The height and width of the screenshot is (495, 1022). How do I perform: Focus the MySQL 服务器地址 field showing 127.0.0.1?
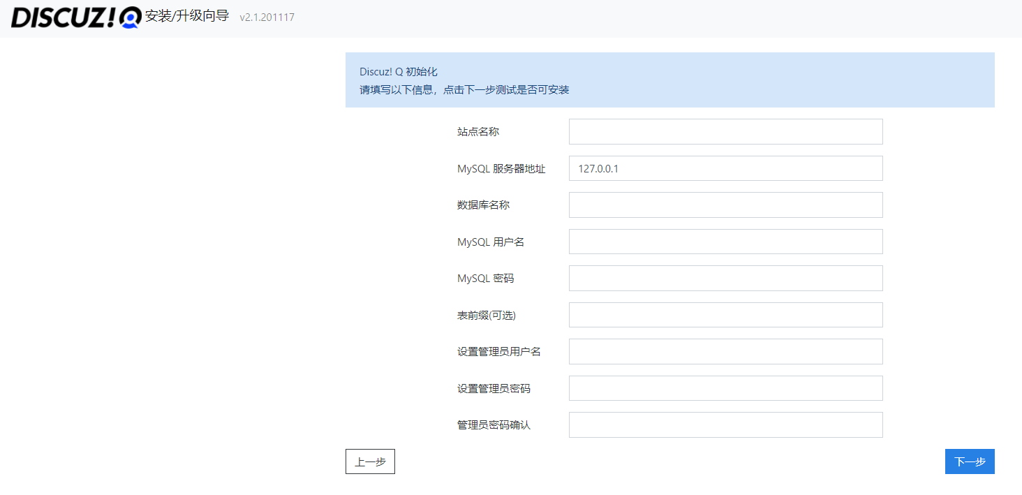[x=725, y=168]
